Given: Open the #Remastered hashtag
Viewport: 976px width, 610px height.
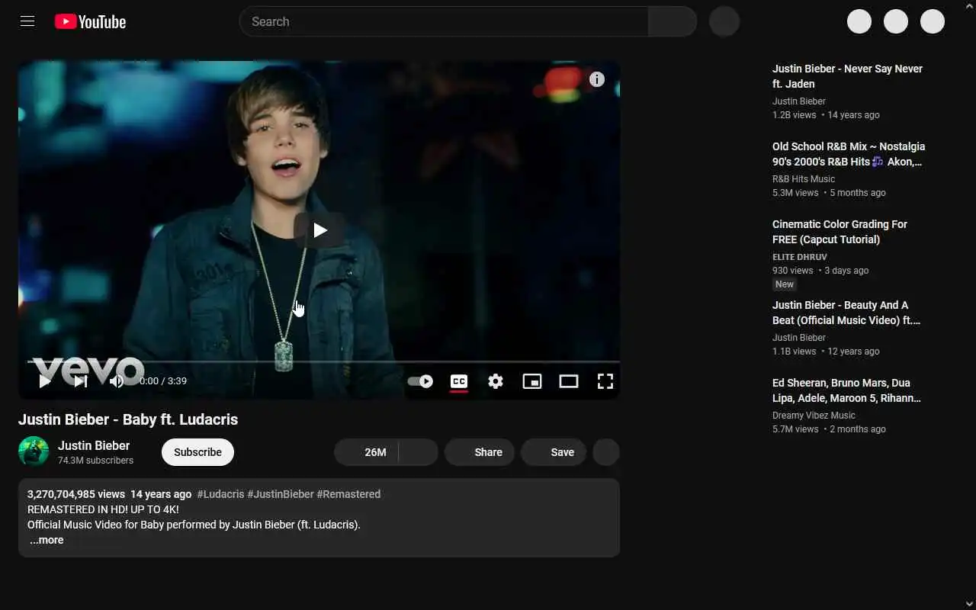Looking at the screenshot, I should coord(348,494).
